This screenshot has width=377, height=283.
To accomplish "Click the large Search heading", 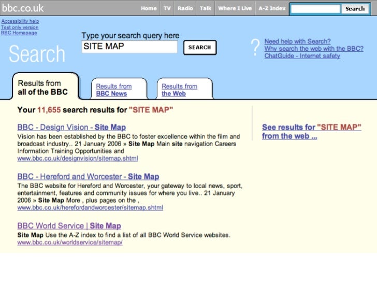I will (37, 54).
